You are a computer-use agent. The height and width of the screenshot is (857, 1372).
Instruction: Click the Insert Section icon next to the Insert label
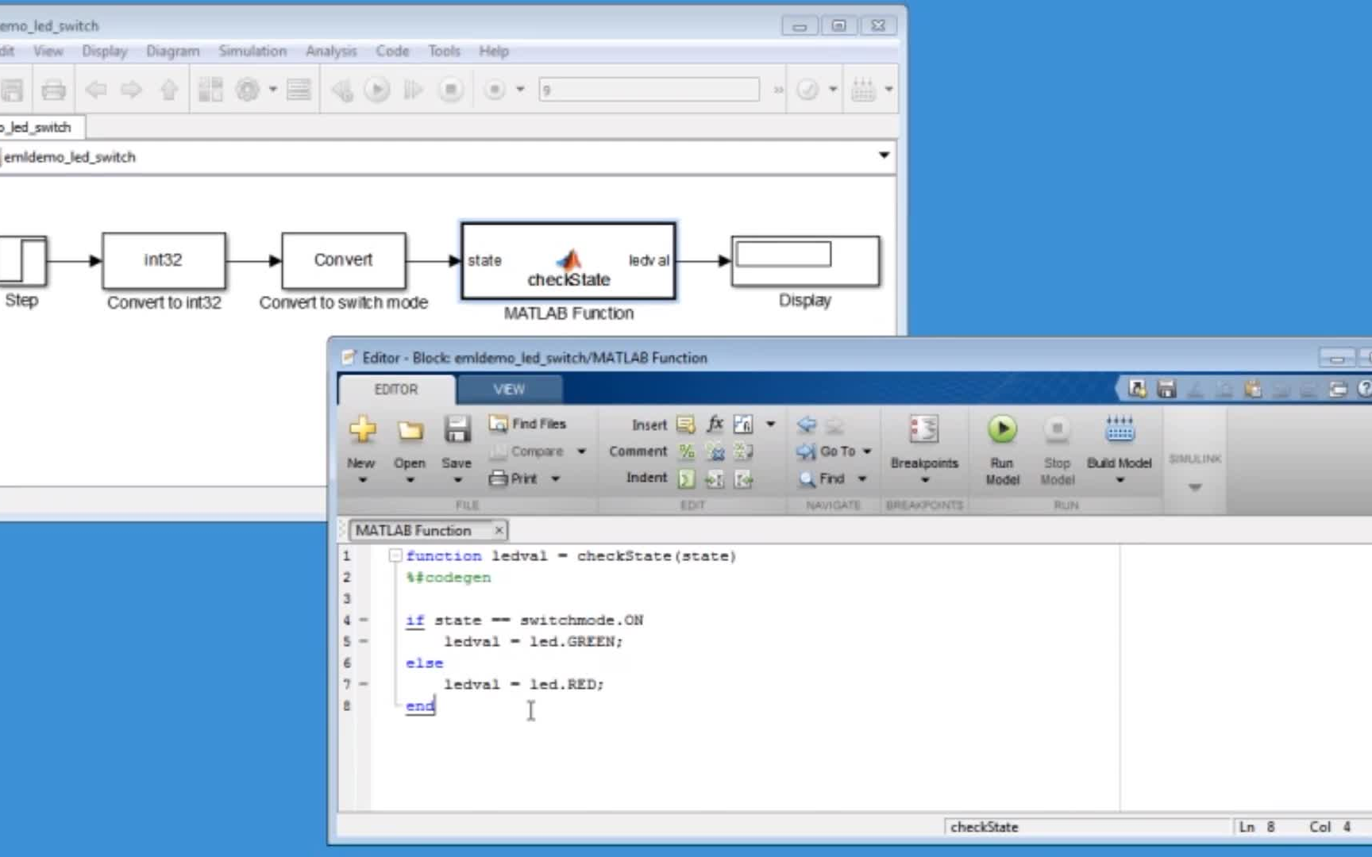coord(685,425)
